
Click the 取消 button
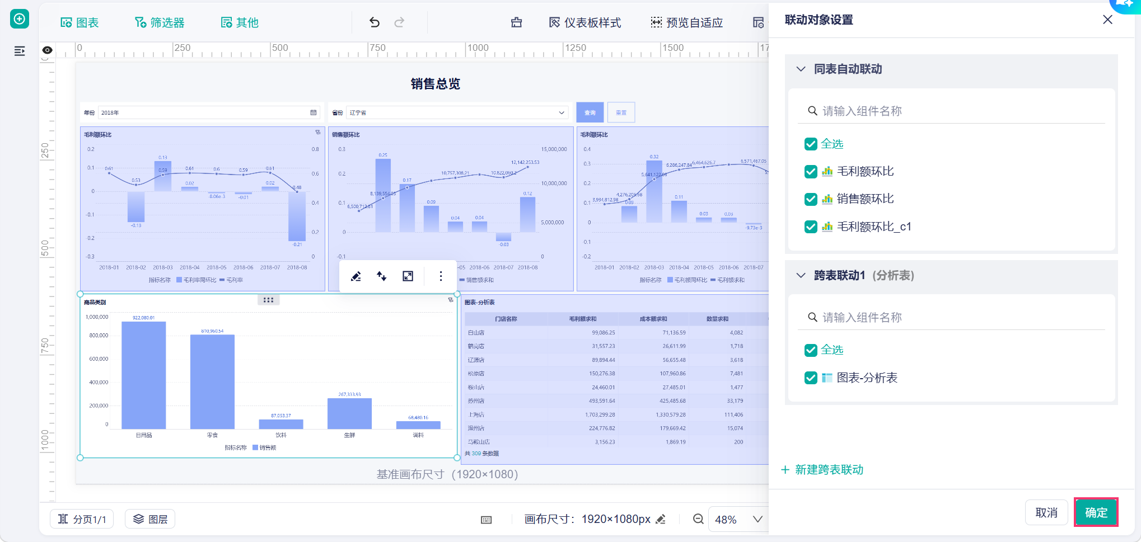[1046, 512]
